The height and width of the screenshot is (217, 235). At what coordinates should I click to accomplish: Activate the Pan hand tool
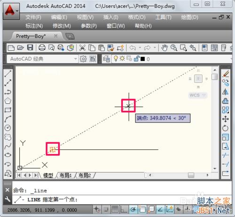click(x=164, y=48)
